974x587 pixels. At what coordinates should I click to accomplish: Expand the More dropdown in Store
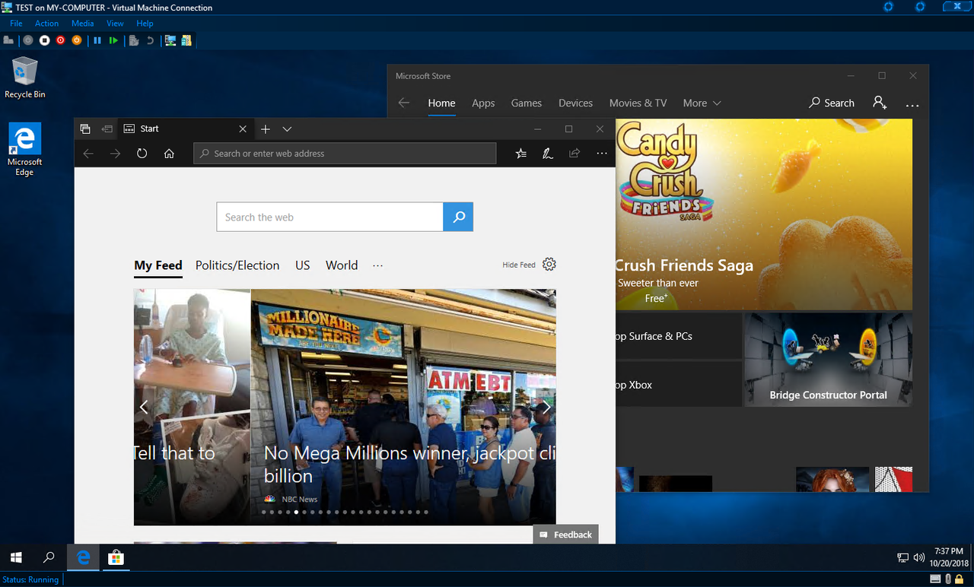[x=702, y=103]
